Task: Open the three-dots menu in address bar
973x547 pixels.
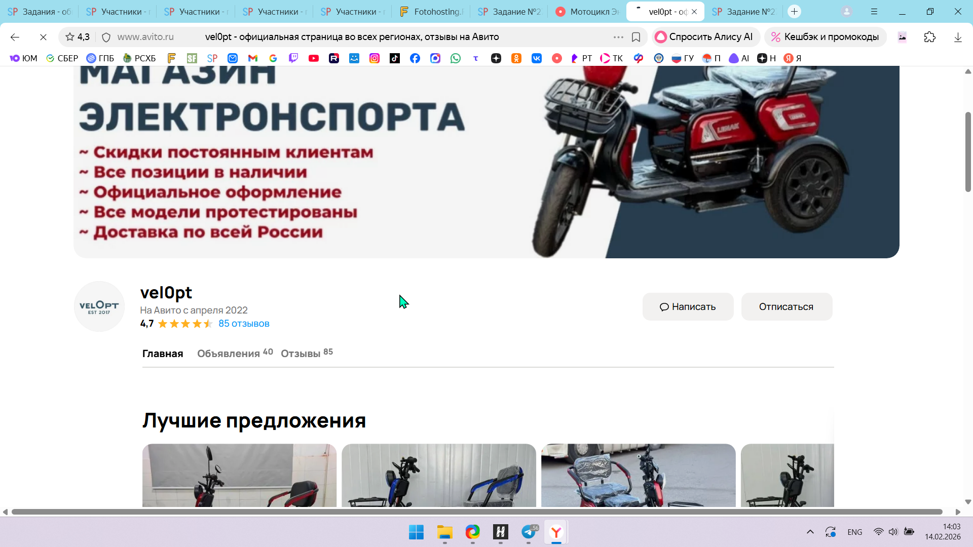Action: [618, 37]
